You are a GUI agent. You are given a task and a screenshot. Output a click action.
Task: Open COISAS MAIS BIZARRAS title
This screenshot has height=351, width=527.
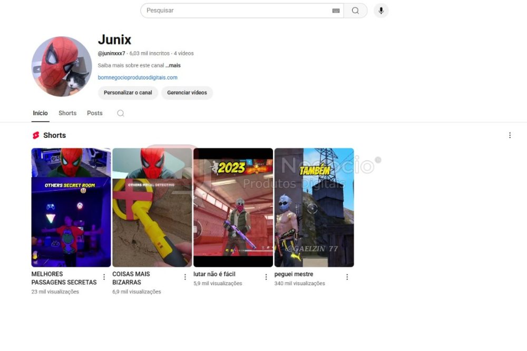point(131,278)
